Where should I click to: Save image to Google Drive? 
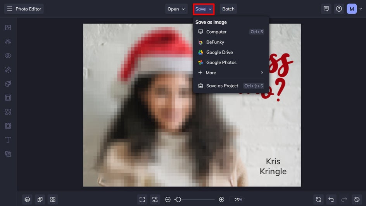(x=231, y=52)
